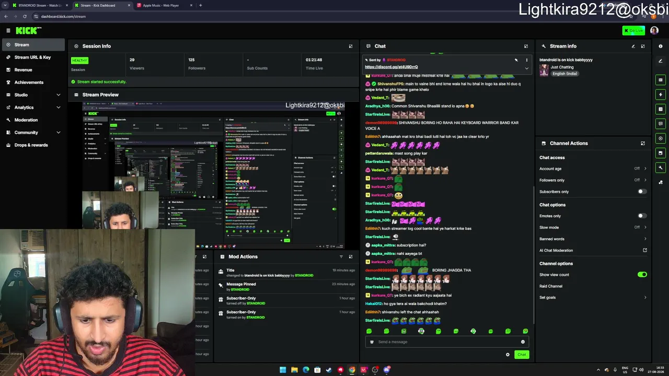
Task: Open the user profile avatar
Action: click(654, 31)
